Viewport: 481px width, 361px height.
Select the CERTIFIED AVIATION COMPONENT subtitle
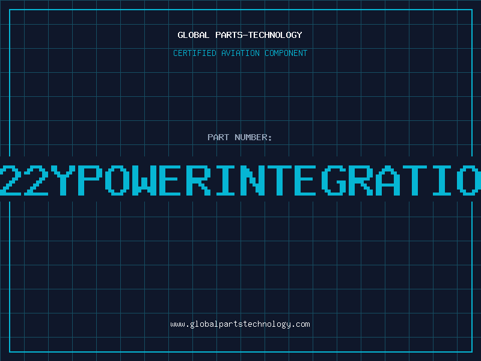240,53
